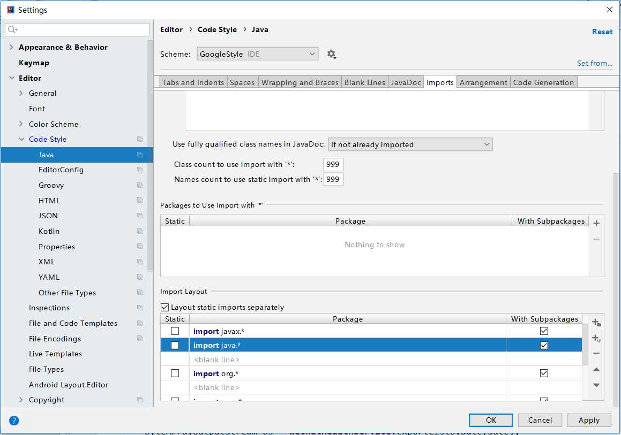Switch to Tabs and Indents tab
The width and height of the screenshot is (621, 435).
pos(193,82)
